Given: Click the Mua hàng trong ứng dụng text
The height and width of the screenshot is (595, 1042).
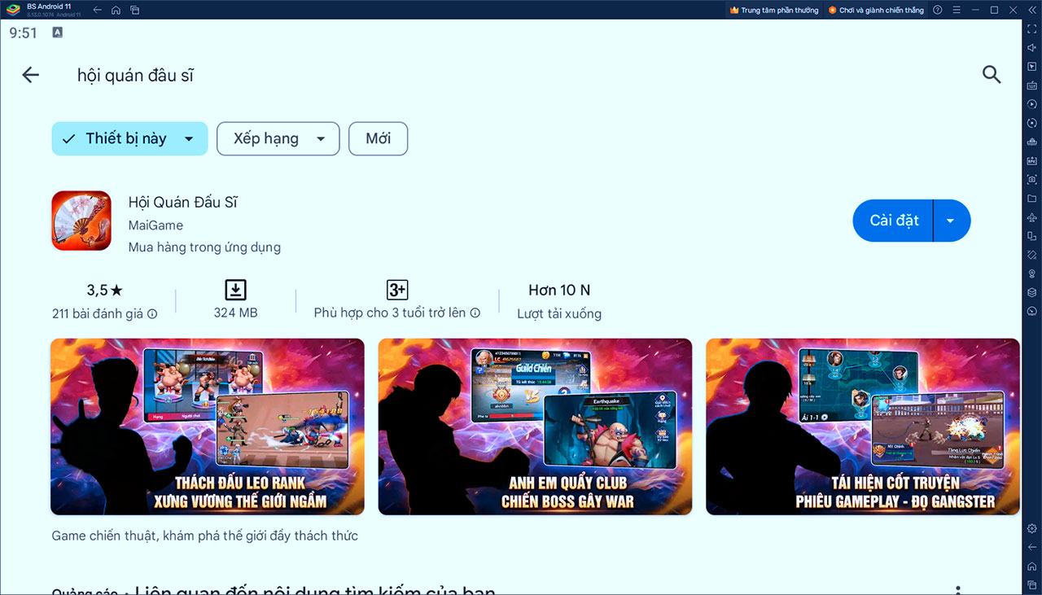Looking at the screenshot, I should [204, 247].
